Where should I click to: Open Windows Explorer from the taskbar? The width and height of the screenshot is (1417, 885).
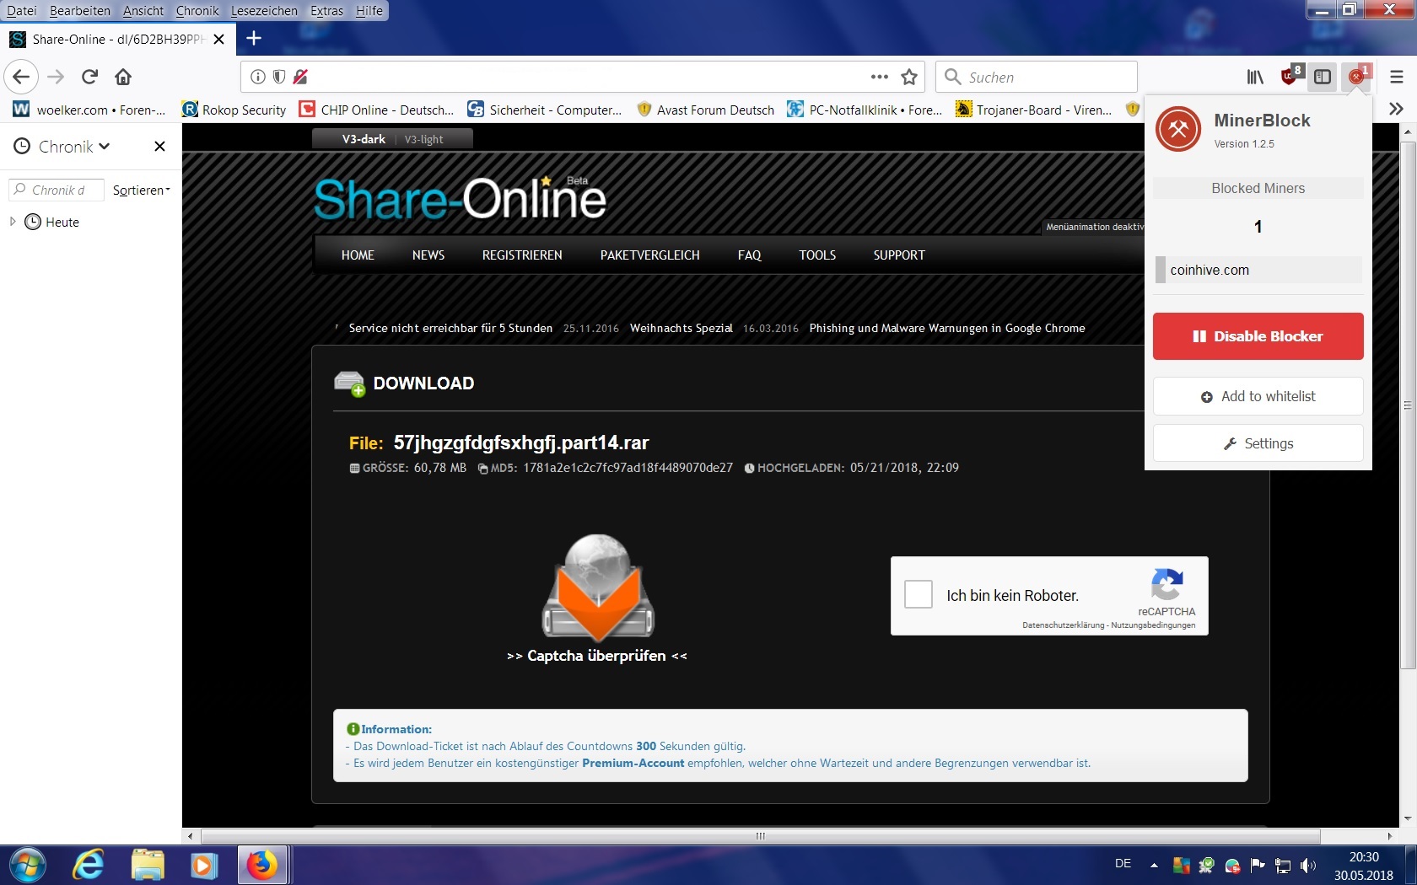coord(148,866)
